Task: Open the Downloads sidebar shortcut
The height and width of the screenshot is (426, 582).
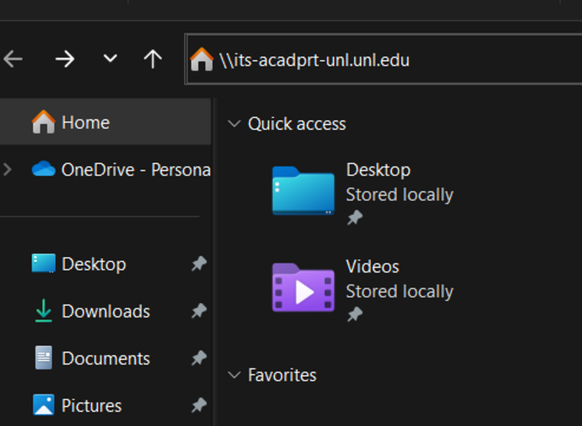Action: click(x=105, y=311)
